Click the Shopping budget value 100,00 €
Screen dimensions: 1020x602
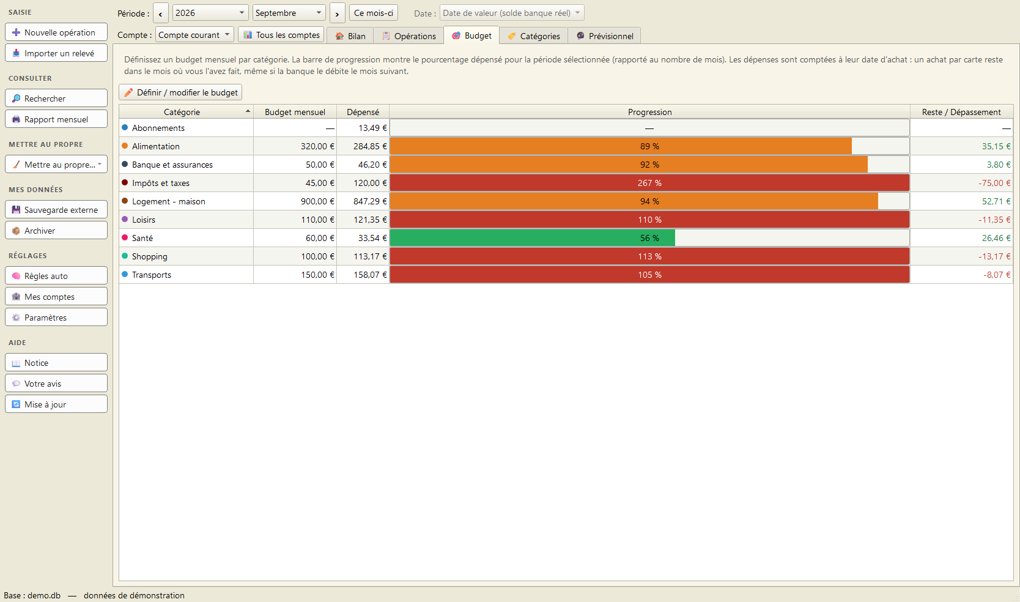click(x=317, y=256)
